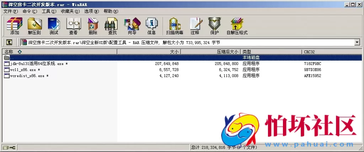Click the 测试 (Test) toolbar icon
Viewport: 364px width, 152px height.
click(x=54, y=23)
